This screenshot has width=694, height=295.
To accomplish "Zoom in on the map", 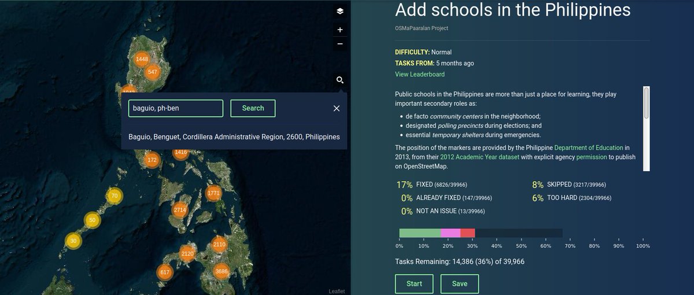I will click(340, 30).
